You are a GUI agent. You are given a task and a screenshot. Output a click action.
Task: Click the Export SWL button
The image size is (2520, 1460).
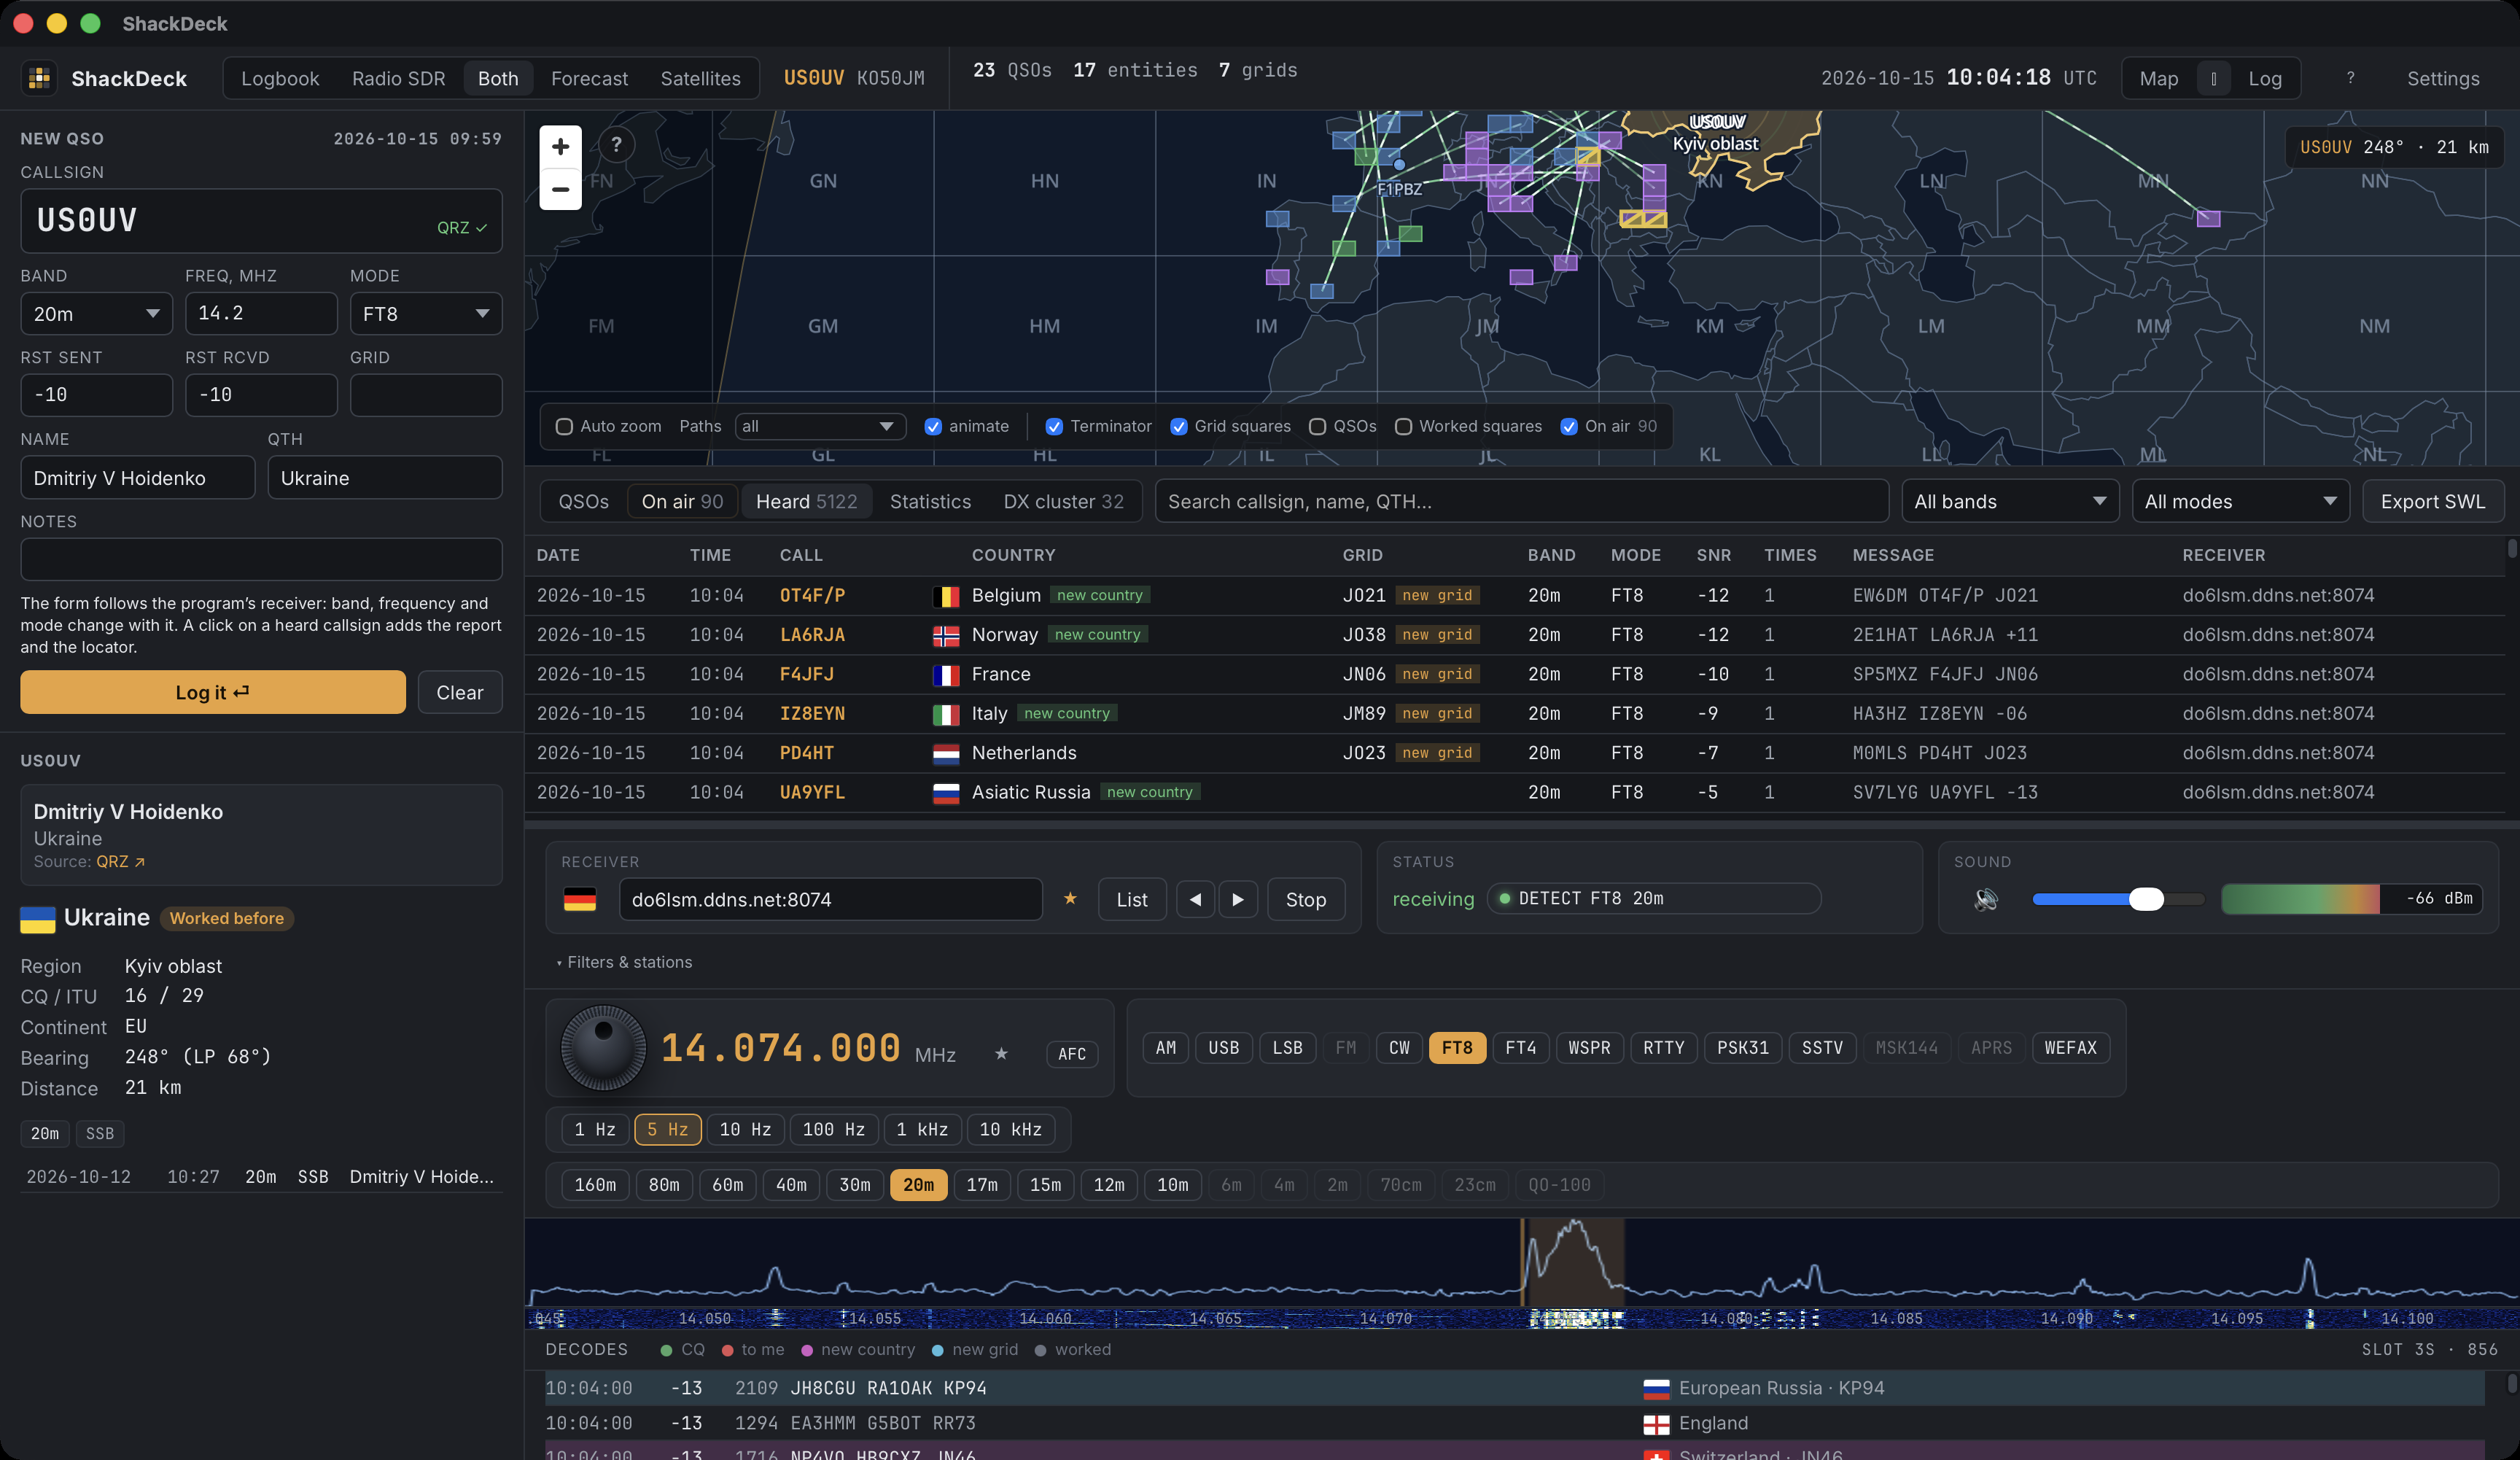[2432, 501]
